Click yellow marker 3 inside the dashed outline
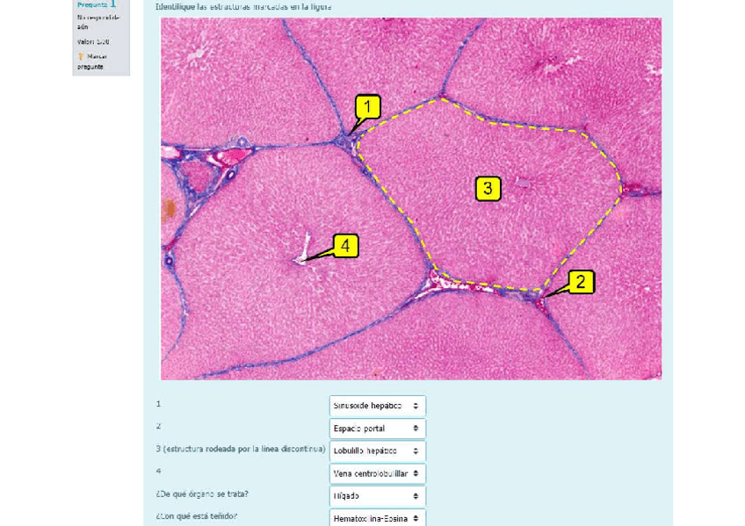Screen dimensions: 745x526 coord(488,188)
